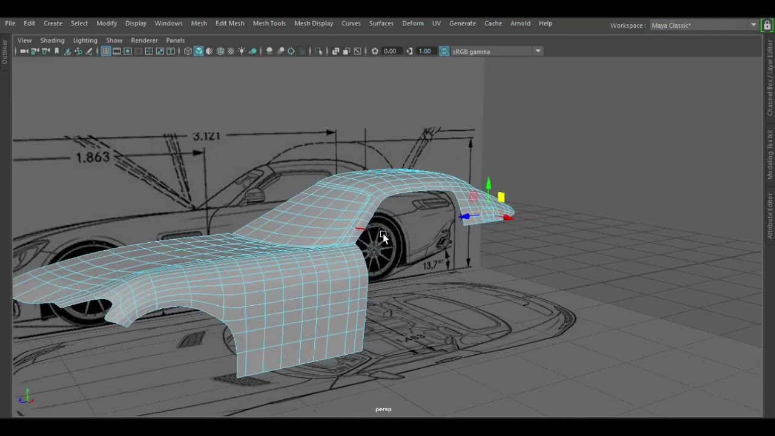The height and width of the screenshot is (436, 775).
Task: Click the red X-axis move arrow
Action: [x=507, y=217]
